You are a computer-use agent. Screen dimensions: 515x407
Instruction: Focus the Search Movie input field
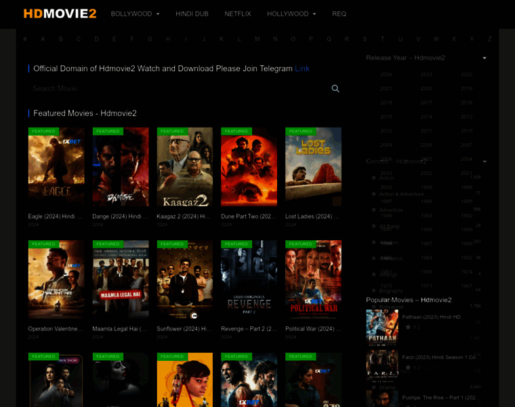[x=179, y=88]
